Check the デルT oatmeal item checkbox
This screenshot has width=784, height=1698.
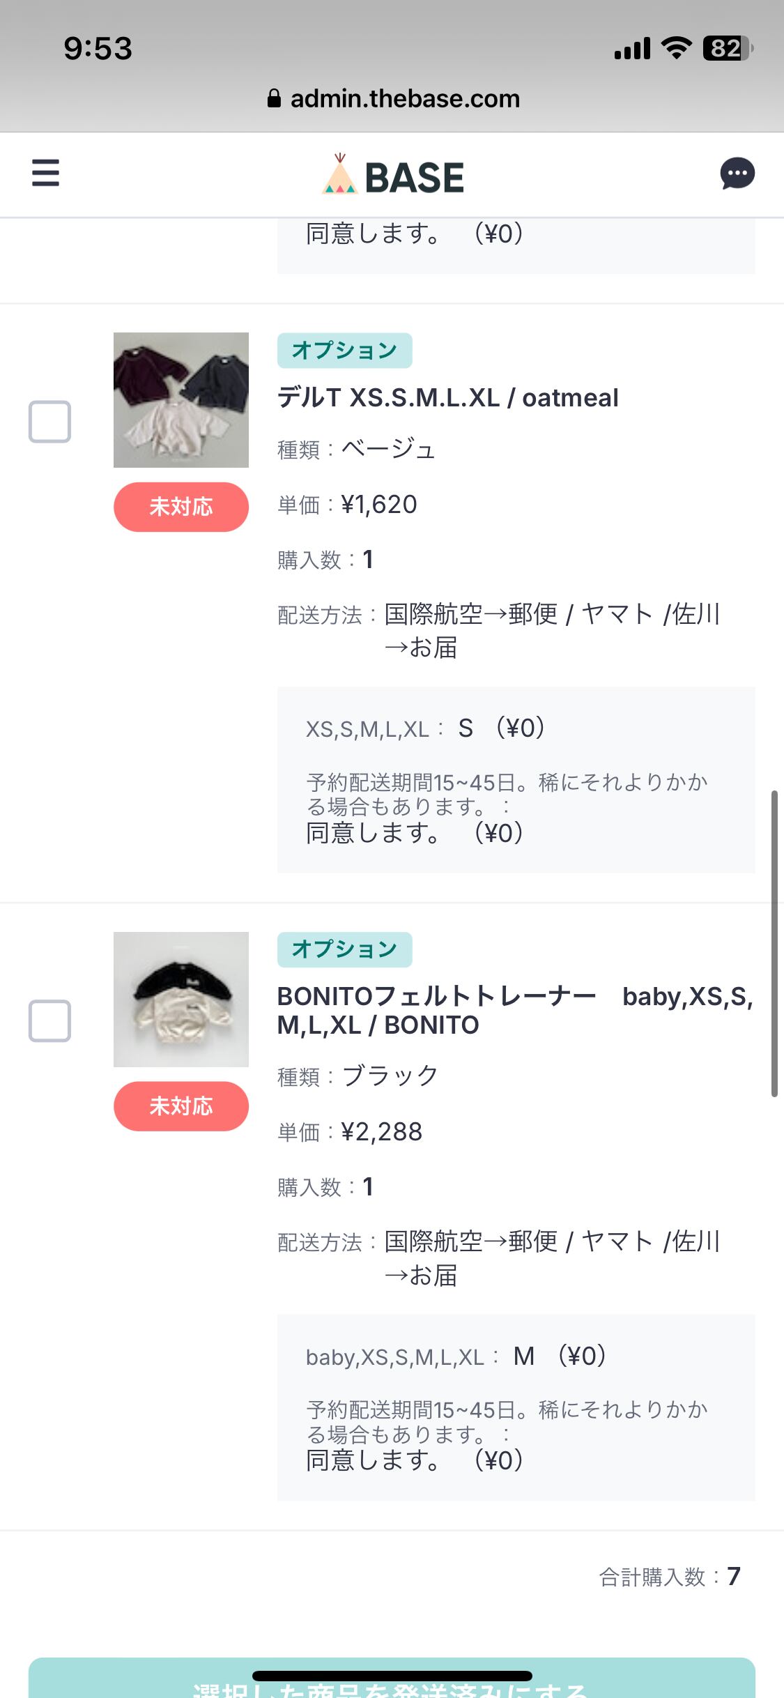tap(49, 422)
